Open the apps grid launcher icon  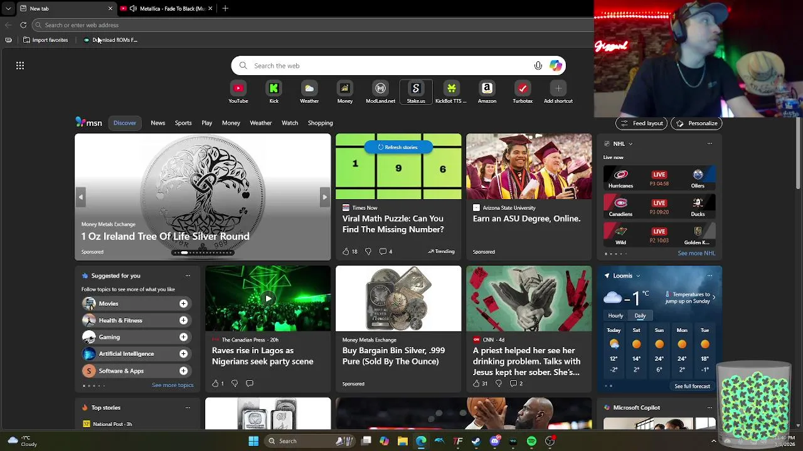(20, 65)
